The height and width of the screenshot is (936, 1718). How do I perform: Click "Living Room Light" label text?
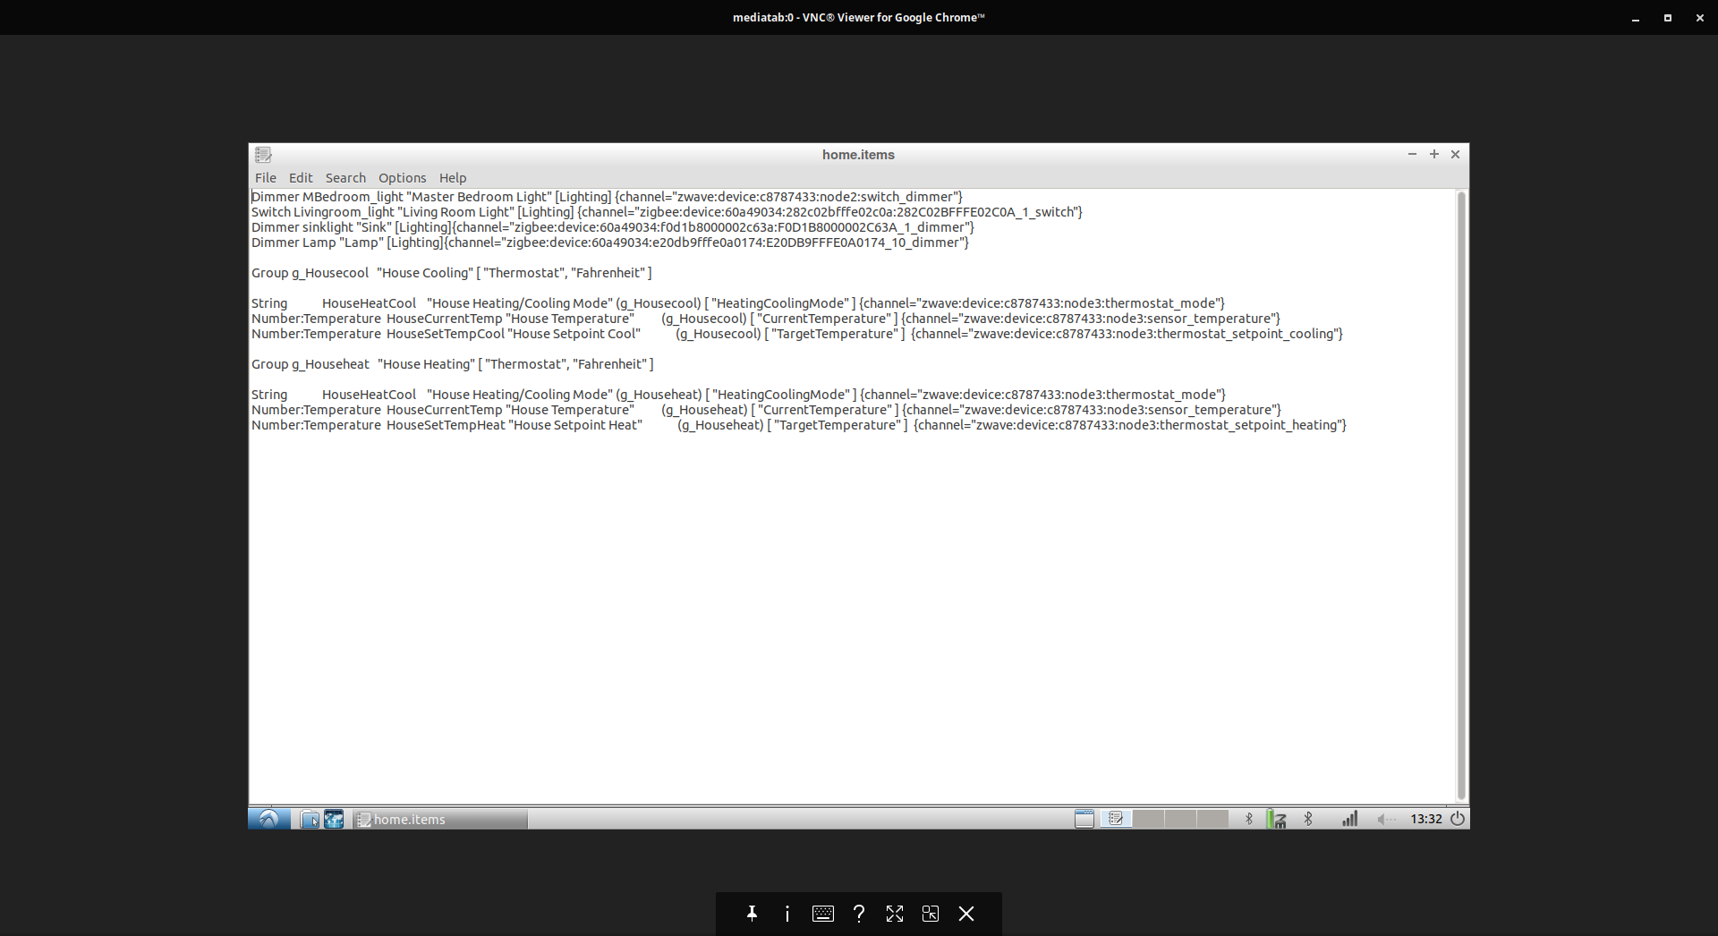[455, 212]
